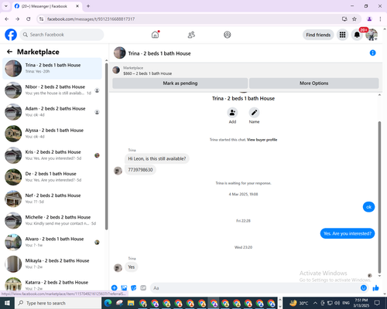The width and height of the screenshot is (387, 309).
Task: Open De - 2 beds 1 bath House chat
Action: 52,177
